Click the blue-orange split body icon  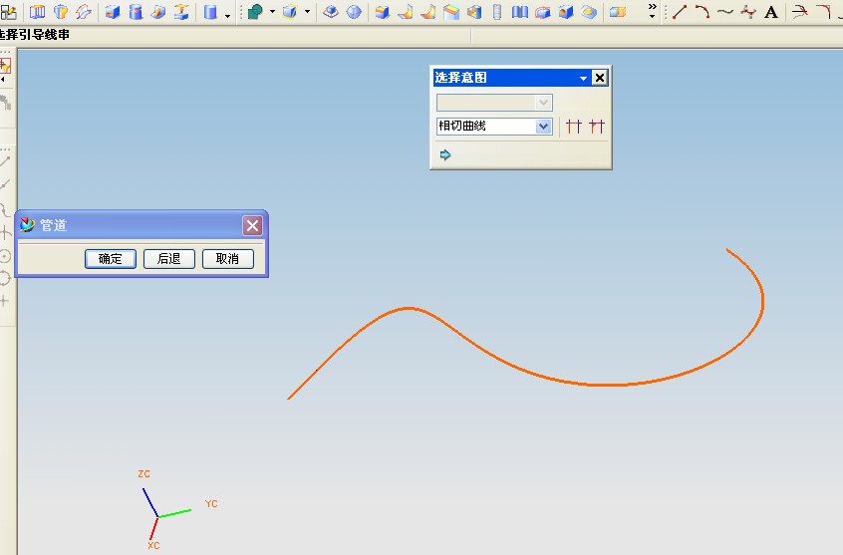(x=618, y=12)
